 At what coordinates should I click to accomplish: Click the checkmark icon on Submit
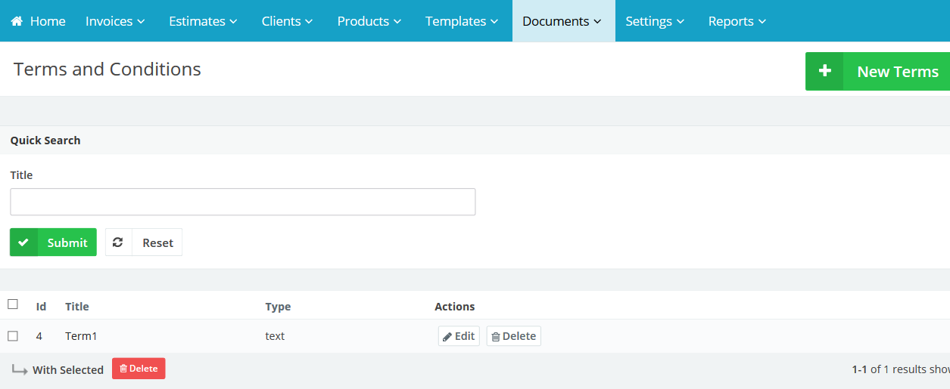click(23, 242)
